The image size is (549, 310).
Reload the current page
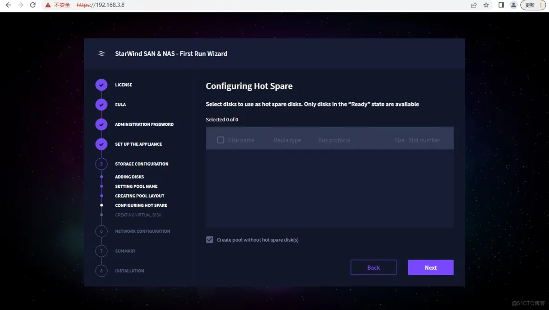33,5
